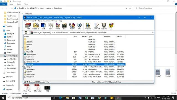Image resolution: width=177 pixels, height=100 pixels.
Task: Open the Favorites menu
Action: (x=46, y=21)
